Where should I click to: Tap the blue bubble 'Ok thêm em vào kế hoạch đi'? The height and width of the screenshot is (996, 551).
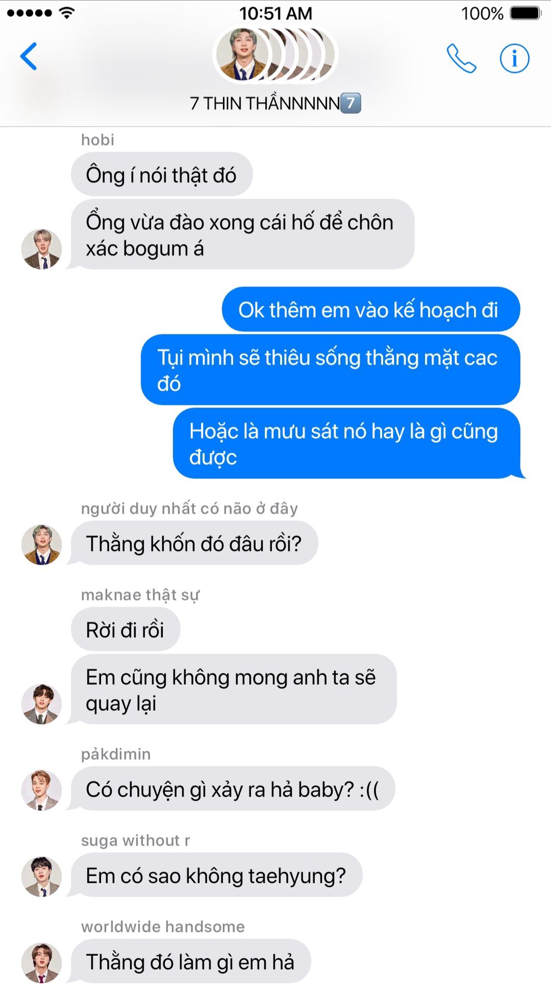click(371, 309)
